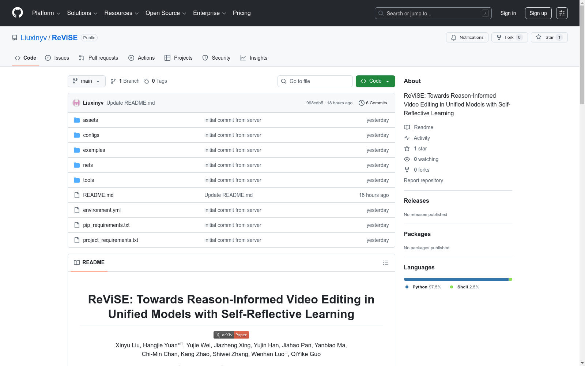Click the Activity pulse icon
585x366 pixels.
(x=407, y=138)
